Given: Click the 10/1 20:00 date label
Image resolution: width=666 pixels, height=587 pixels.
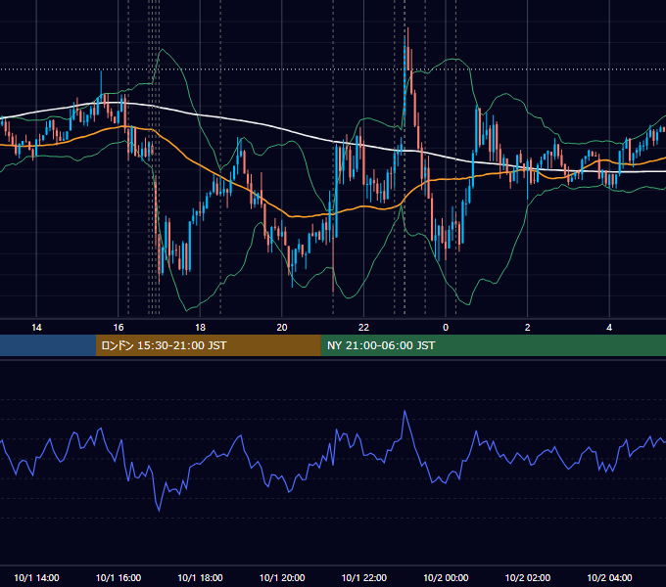Looking at the screenshot, I should (282, 577).
